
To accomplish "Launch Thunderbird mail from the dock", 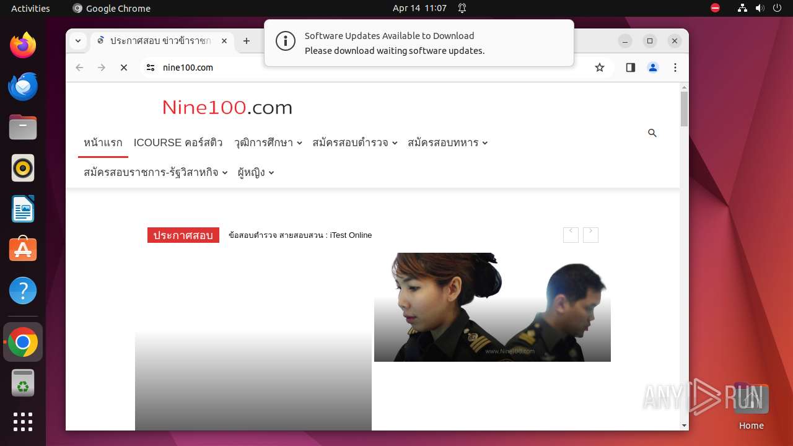I will pos(23,86).
